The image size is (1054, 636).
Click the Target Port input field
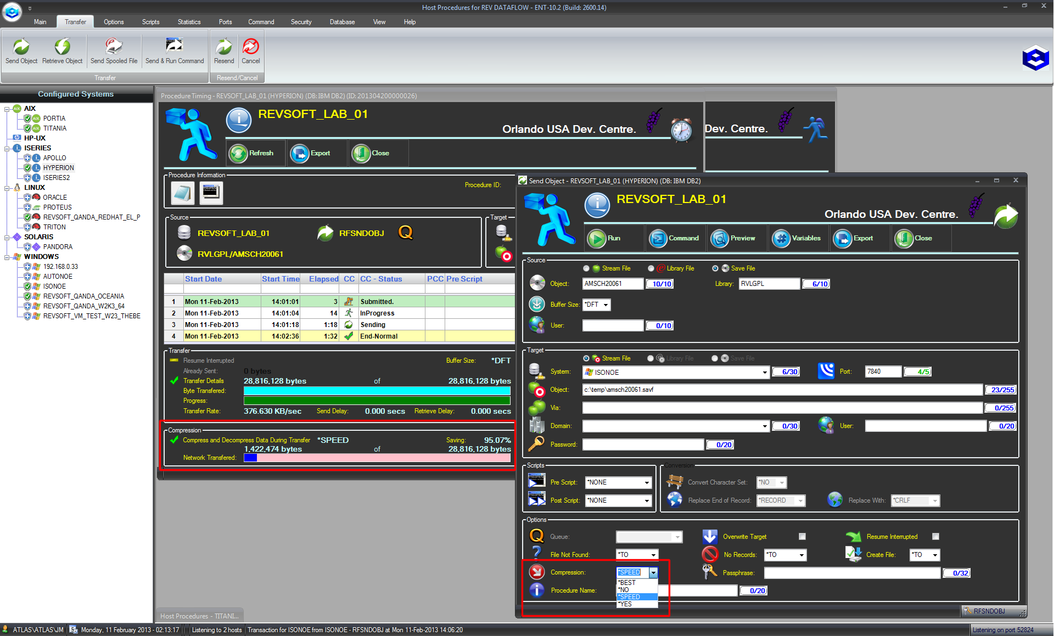click(x=882, y=372)
